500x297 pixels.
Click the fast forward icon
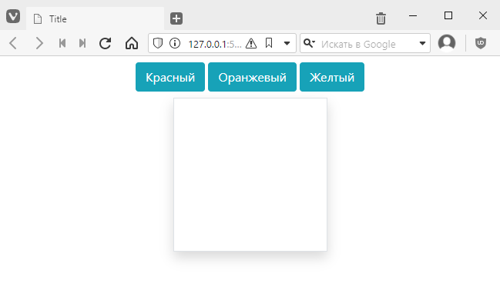pos(82,43)
